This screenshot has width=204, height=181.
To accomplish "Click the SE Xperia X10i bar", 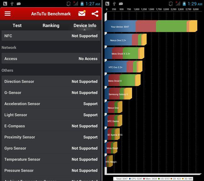I will [112, 134].
